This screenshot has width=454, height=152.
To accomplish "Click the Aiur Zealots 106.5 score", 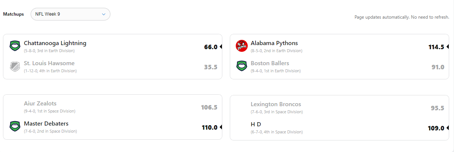I will click(x=209, y=108).
